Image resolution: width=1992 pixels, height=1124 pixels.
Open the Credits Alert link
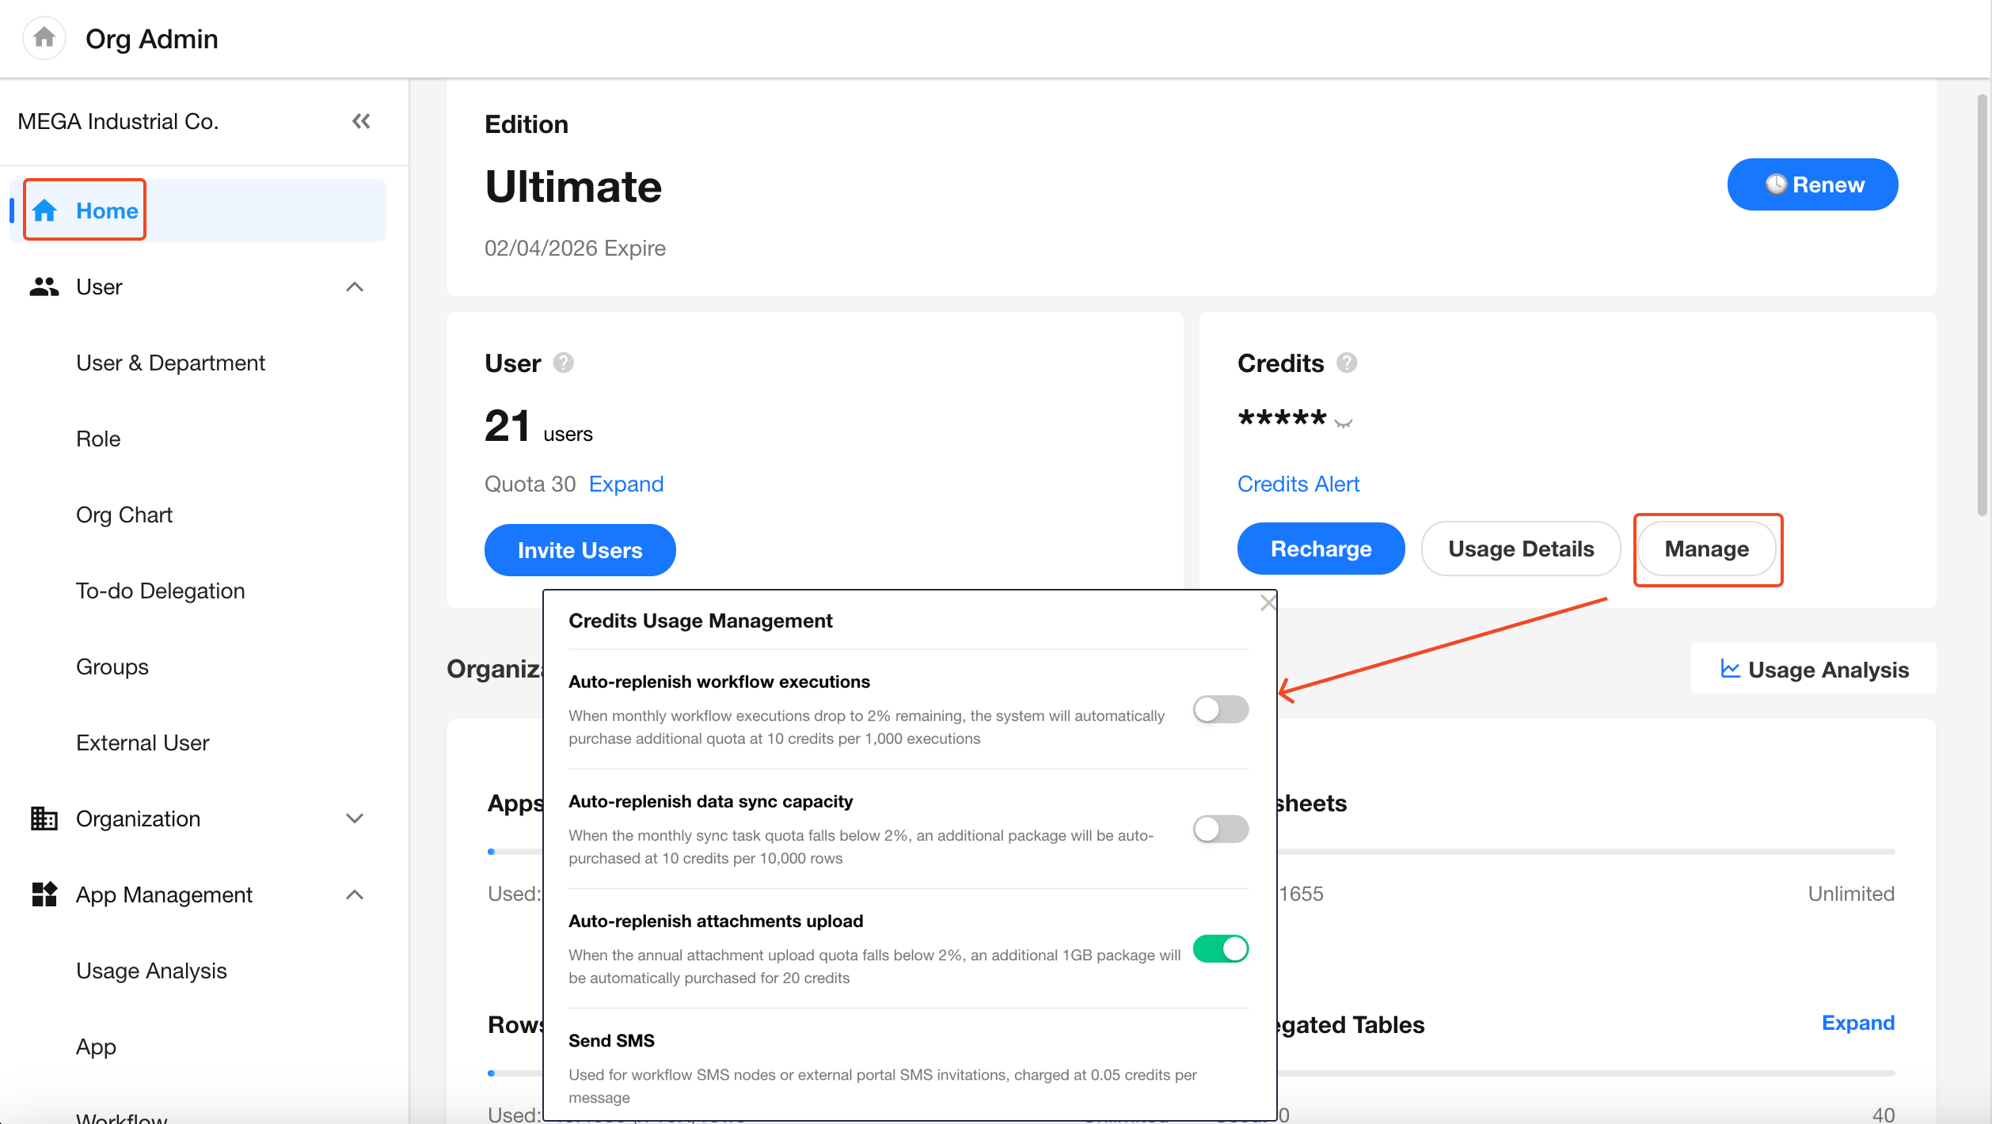(1298, 484)
